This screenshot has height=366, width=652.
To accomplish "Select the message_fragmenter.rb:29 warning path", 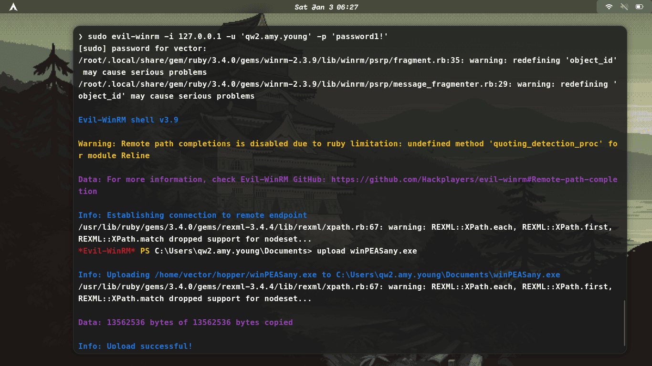I will point(293,84).
